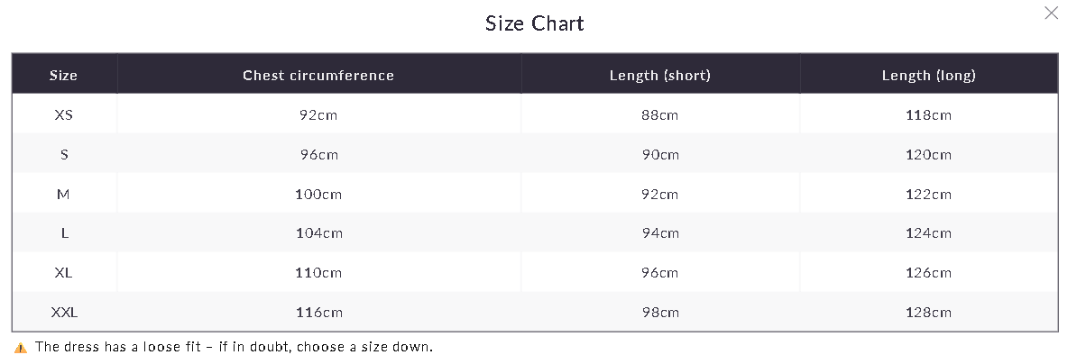Click the Chest circumference column header

[318, 75]
